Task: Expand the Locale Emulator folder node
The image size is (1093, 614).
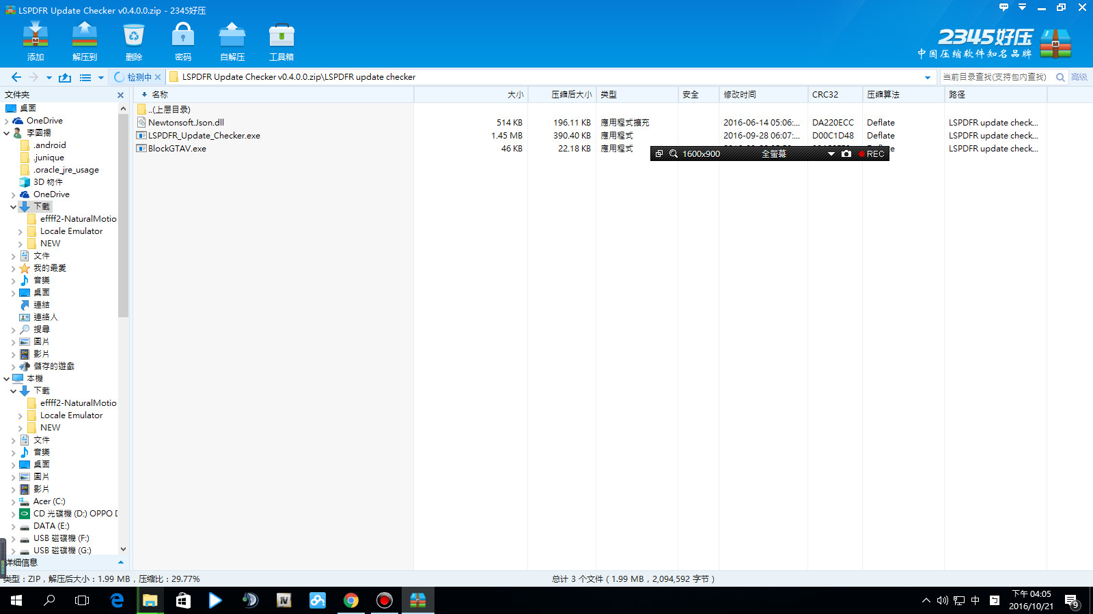Action: 20,232
